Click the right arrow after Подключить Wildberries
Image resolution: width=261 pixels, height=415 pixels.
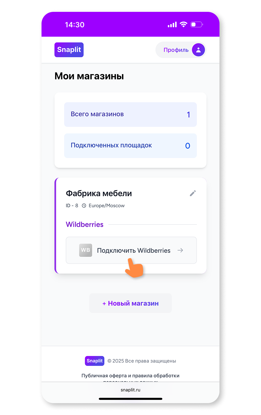(180, 250)
